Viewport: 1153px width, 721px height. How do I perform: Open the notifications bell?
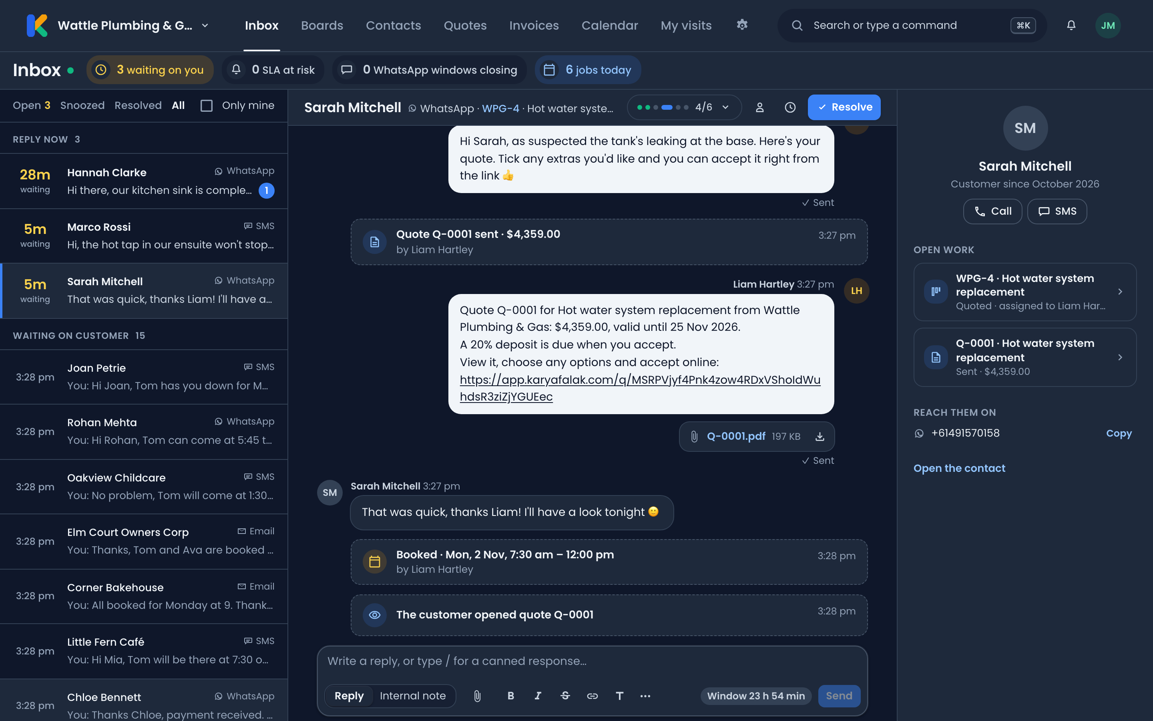pos(1071,25)
